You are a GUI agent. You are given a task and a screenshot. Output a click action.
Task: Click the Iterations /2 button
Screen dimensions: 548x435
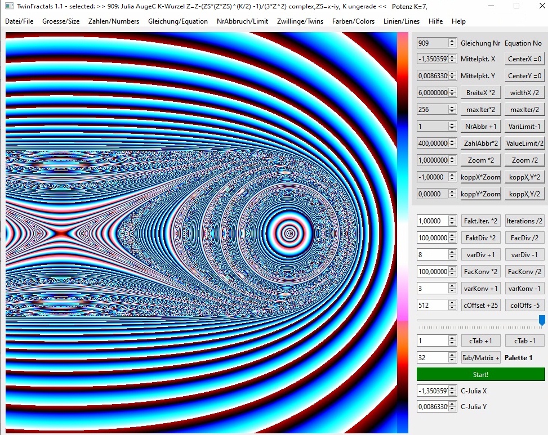pos(524,221)
